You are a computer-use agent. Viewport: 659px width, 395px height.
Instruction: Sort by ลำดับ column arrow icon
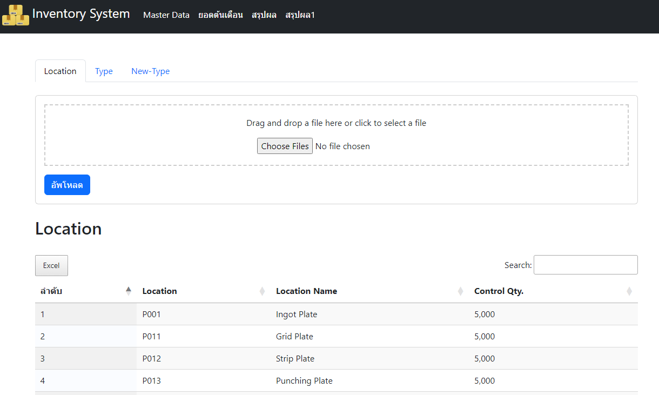click(x=128, y=291)
